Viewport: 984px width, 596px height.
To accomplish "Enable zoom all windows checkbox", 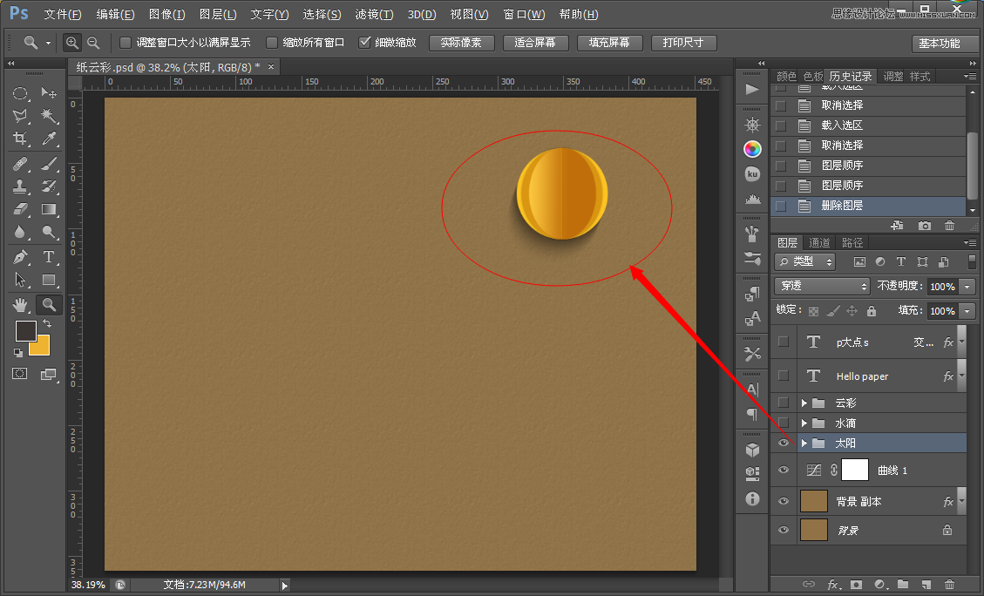I will 272,43.
